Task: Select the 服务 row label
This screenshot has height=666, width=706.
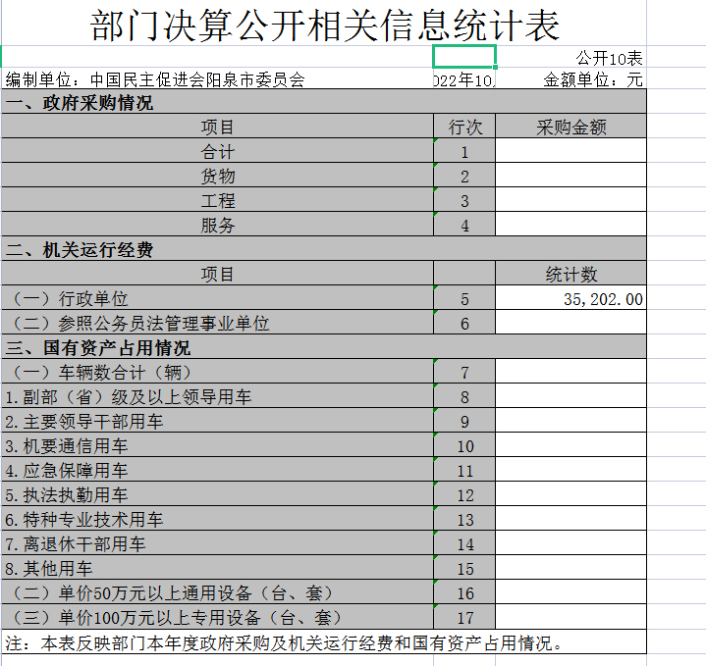Action: (x=217, y=224)
